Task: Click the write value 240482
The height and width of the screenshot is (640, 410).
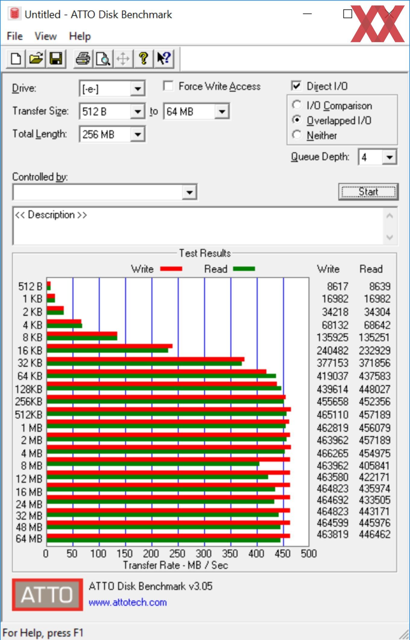Action: pyautogui.click(x=333, y=351)
